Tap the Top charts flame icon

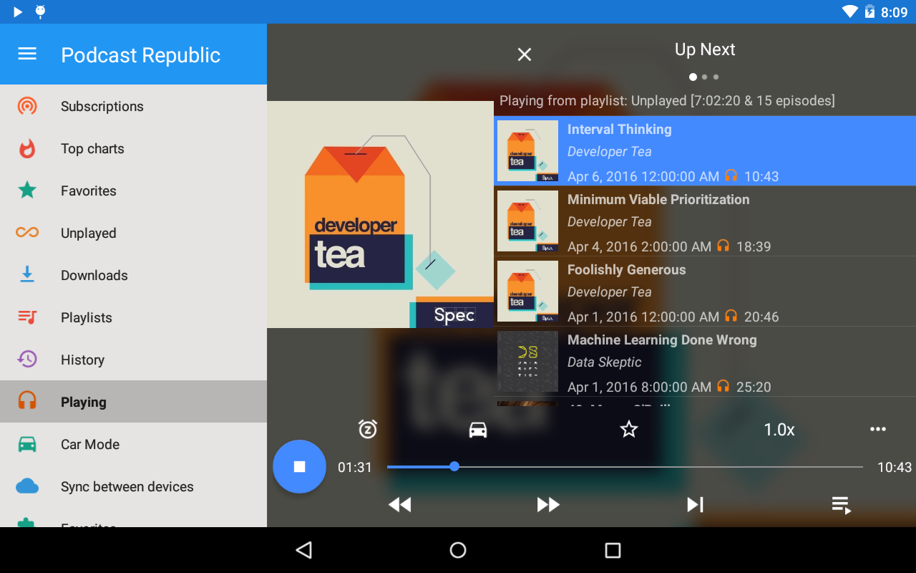pos(27,148)
